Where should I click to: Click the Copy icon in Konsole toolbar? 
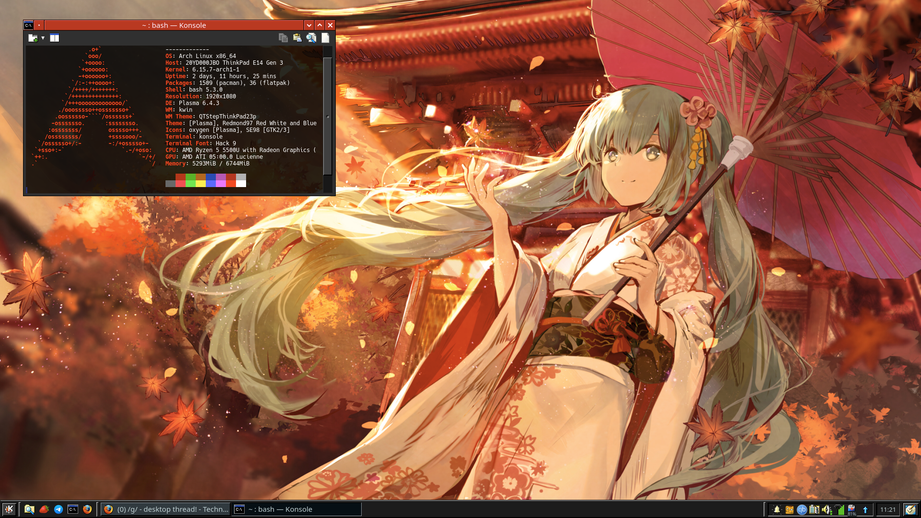[283, 38]
